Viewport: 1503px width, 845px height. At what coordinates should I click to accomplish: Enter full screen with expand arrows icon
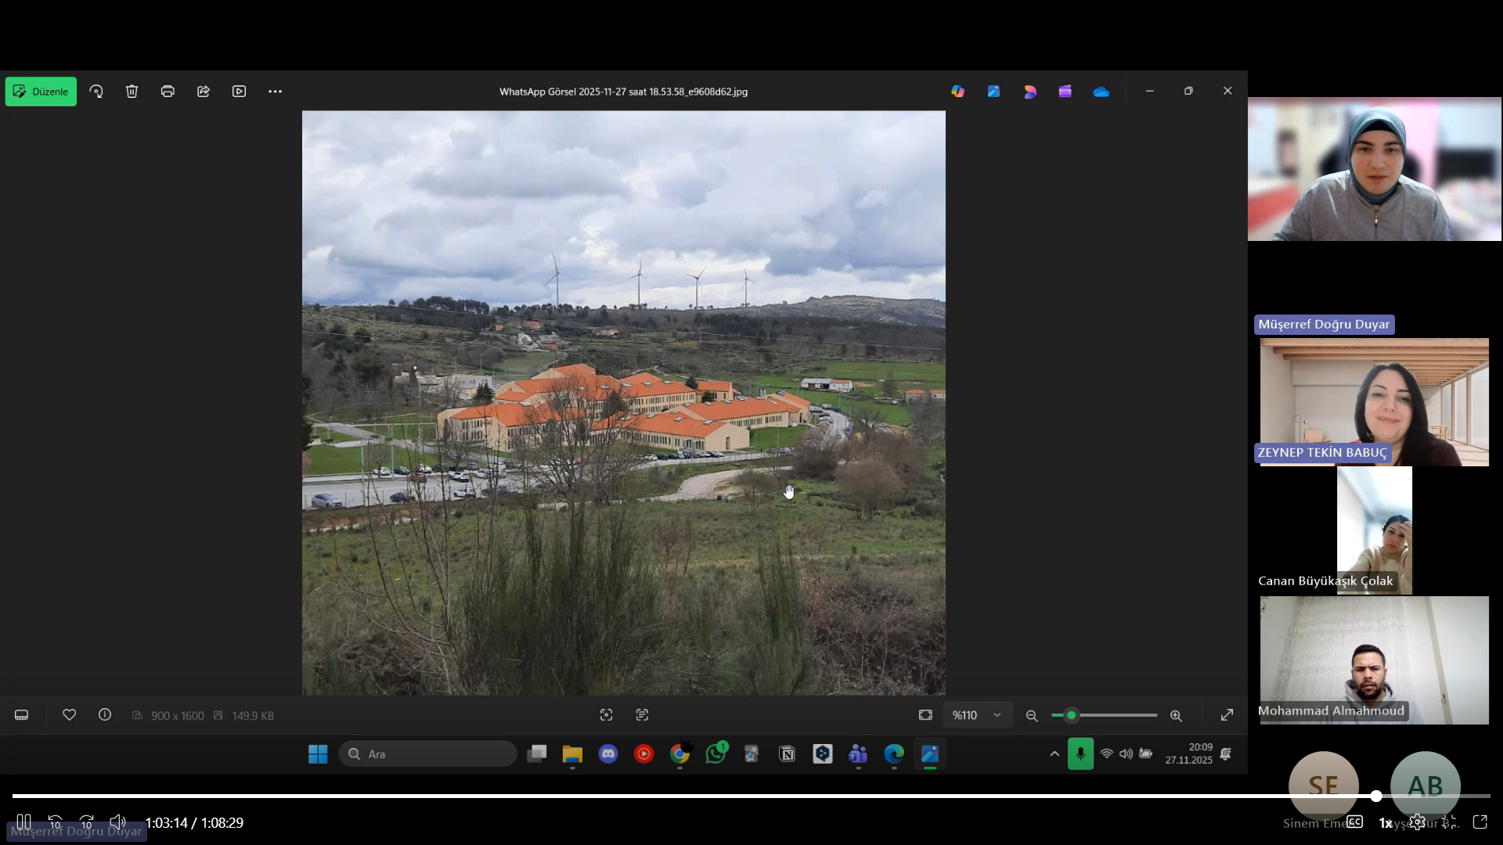(1227, 715)
